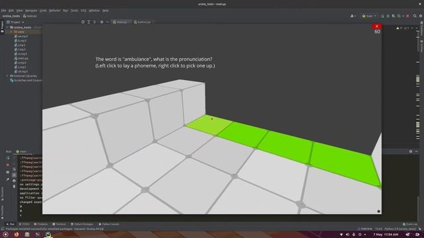Click main.py in the navigation breadcrumb
This screenshot has width=424, height=238.
[x=30, y=16]
